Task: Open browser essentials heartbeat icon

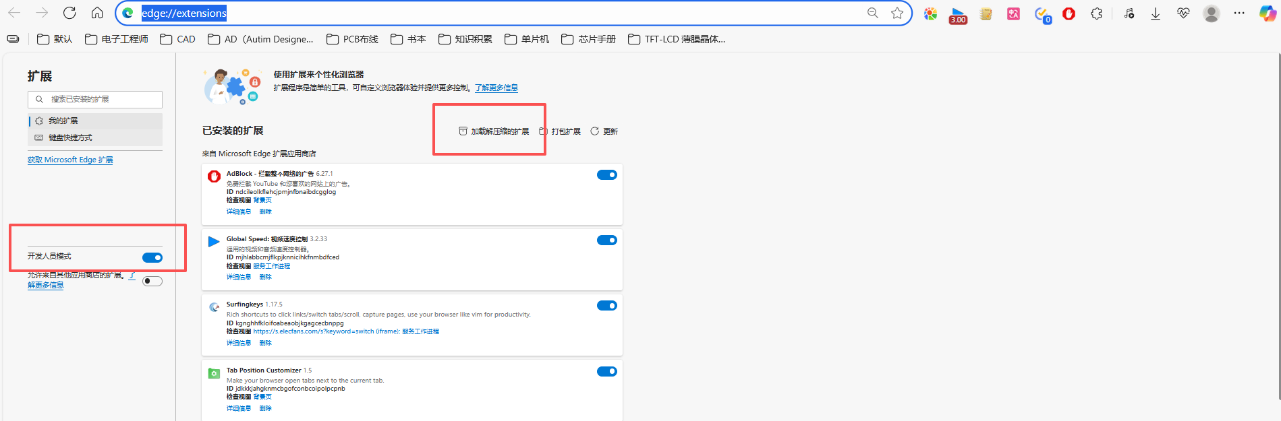Action: pos(1183,13)
